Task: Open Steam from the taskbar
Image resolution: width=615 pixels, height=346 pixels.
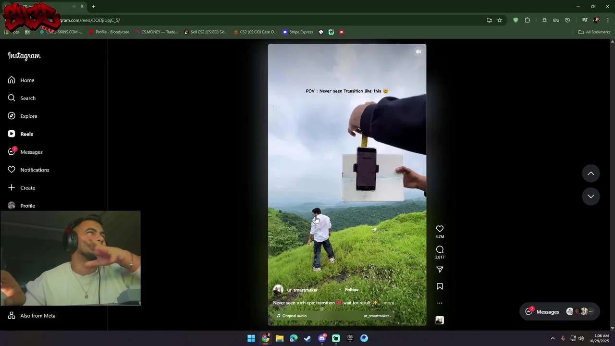Action: 307,338
